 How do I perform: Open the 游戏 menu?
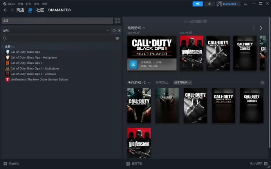click(x=37, y=4)
